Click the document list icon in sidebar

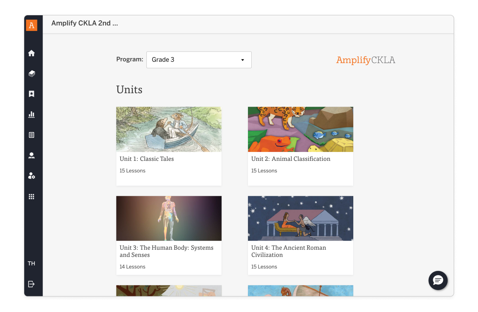pos(31,135)
